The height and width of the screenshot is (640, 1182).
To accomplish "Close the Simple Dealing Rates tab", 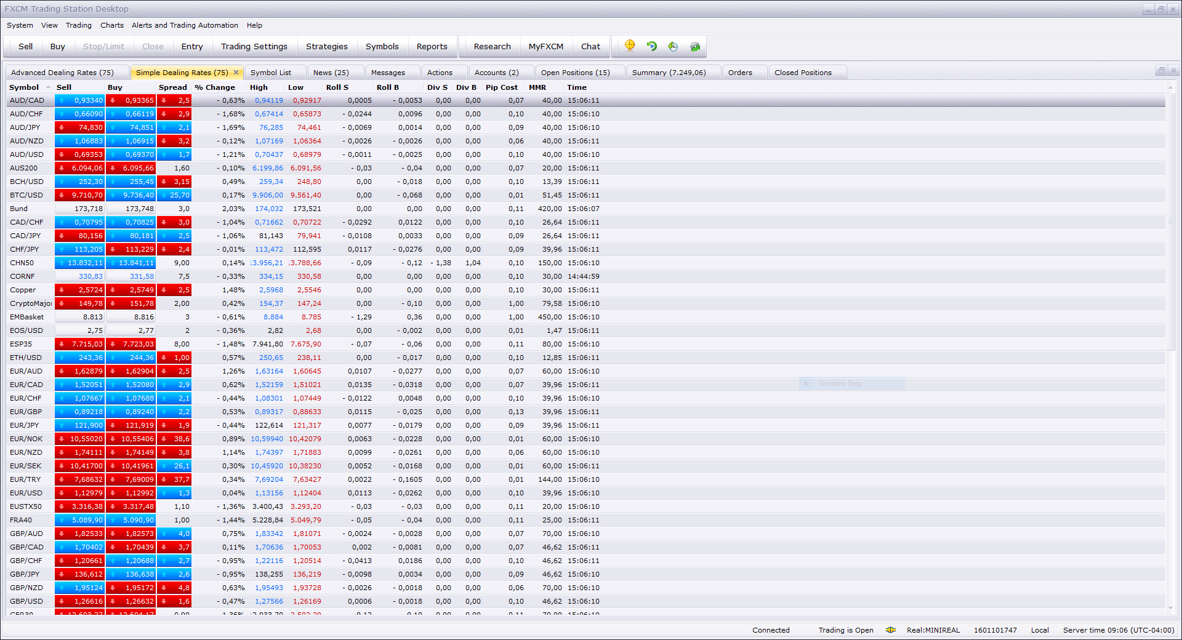I will tap(236, 73).
